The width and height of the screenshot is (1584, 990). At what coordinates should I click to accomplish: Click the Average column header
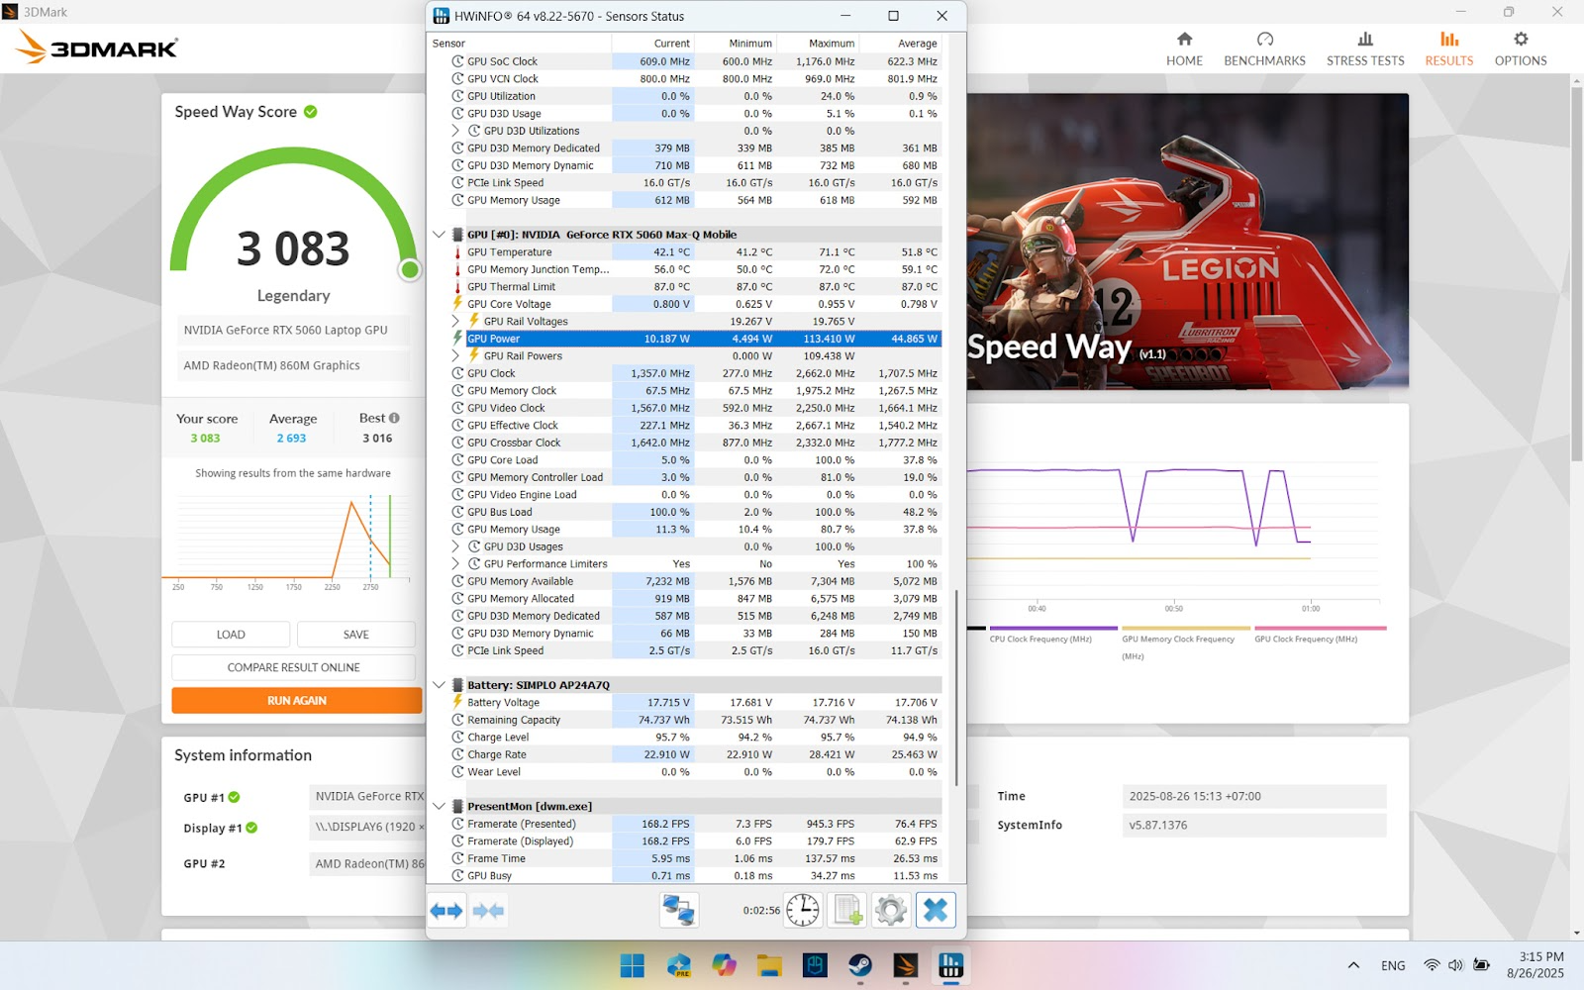[900, 43]
